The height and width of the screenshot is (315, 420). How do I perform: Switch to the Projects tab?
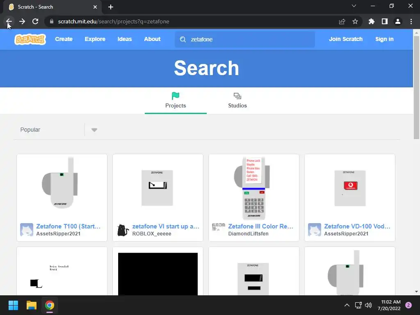(176, 101)
